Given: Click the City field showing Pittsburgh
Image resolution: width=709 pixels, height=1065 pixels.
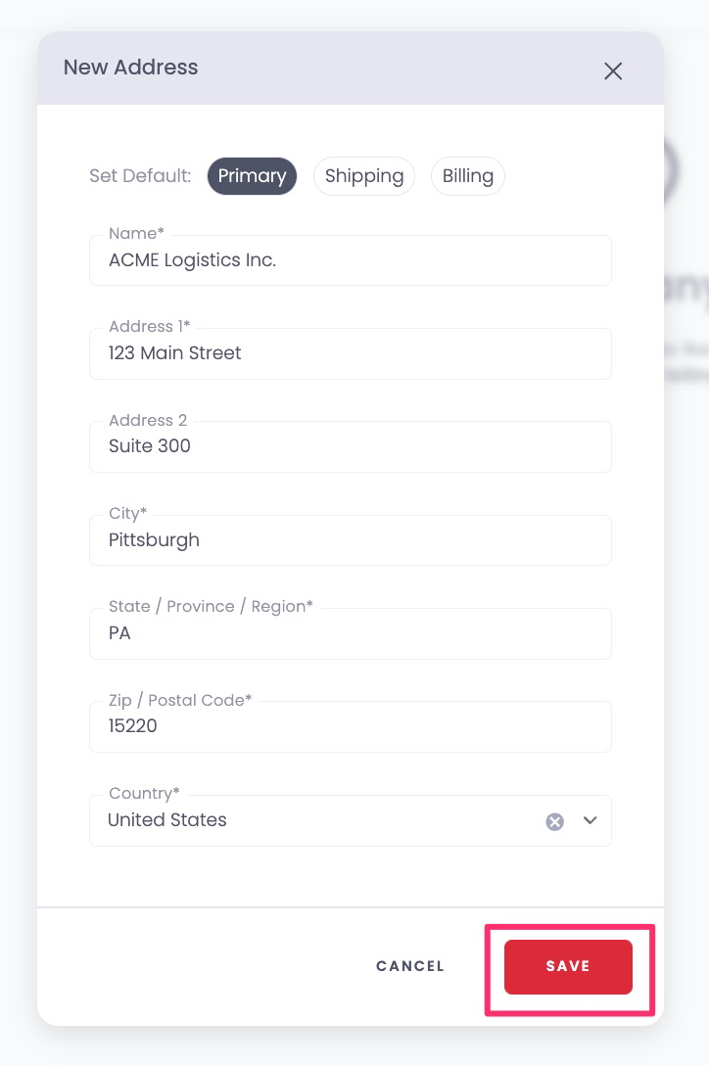Looking at the screenshot, I should coord(351,540).
